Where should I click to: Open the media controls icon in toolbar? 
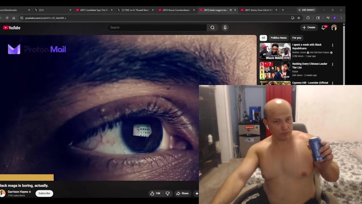(328, 18)
